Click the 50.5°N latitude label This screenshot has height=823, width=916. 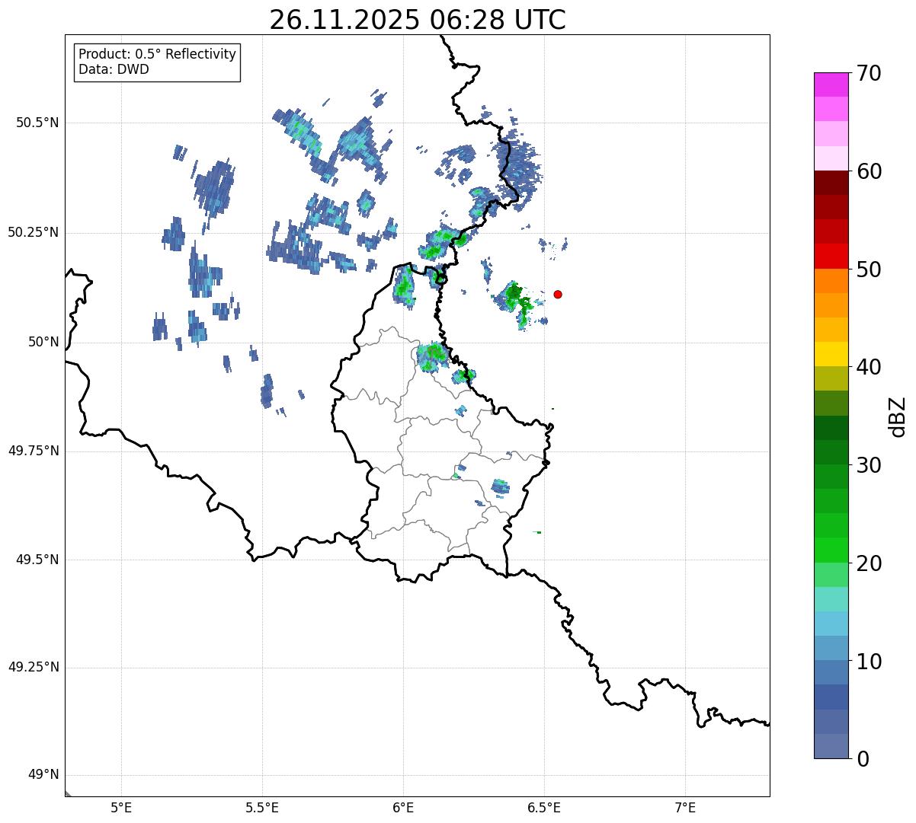pyautogui.click(x=37, y=123)
